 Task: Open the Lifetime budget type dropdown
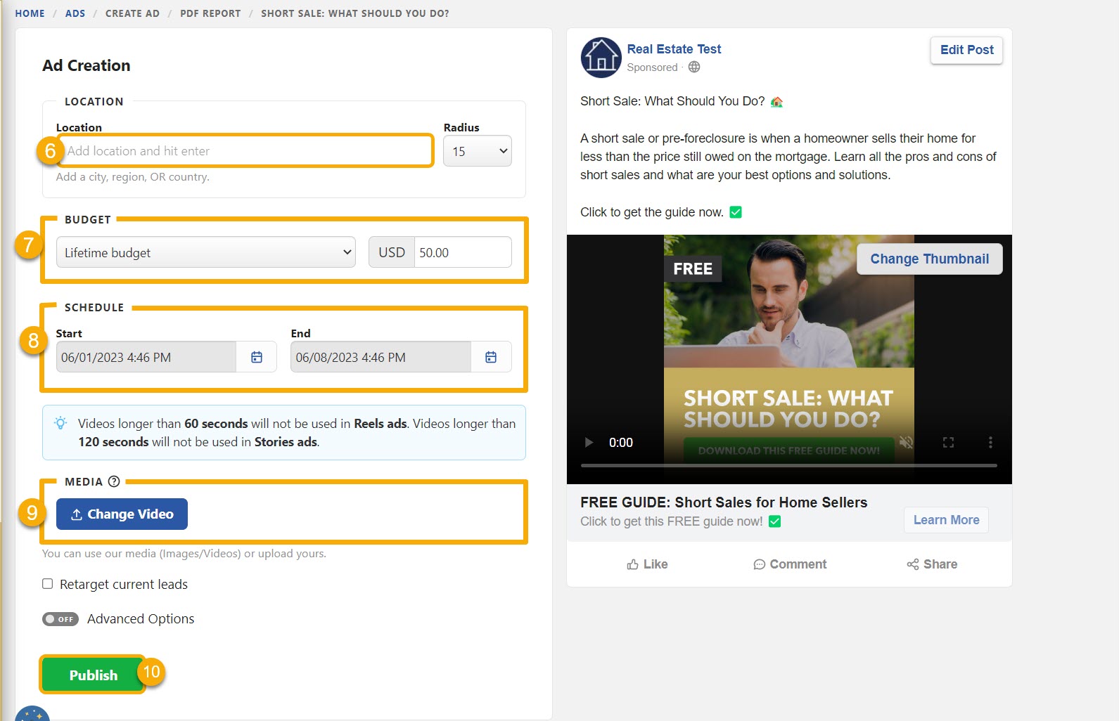pyautogui.click(x=206, y=252)
